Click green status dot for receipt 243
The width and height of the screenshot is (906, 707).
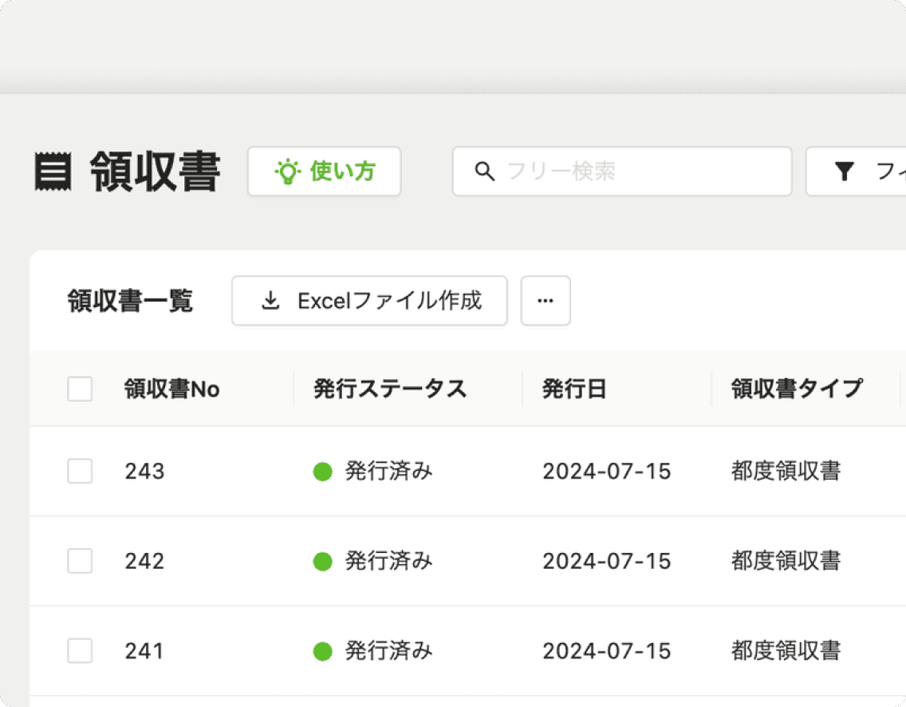(322, 472)
